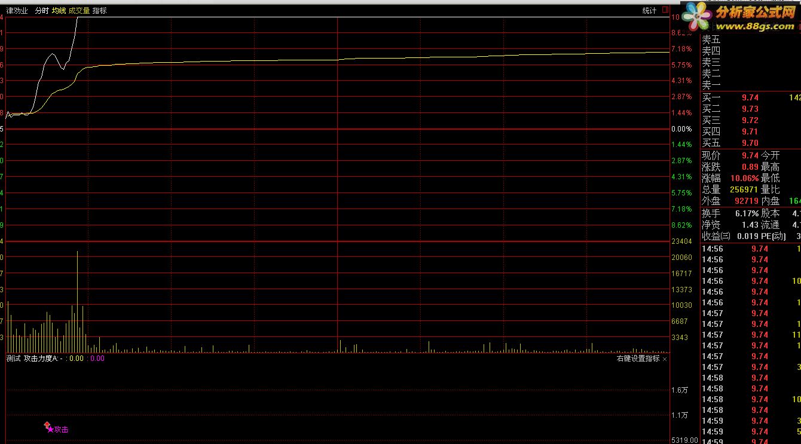801x444 pixels.
Task: Click the 买二 price 9.73
Action: [x=750, y=109]
